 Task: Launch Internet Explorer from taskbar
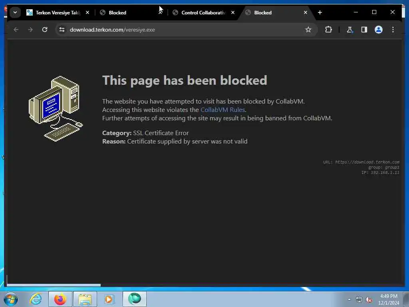(x=36, y=299)
